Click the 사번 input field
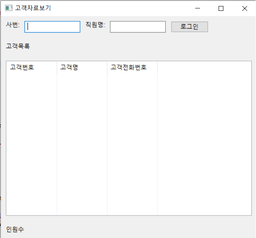 pyautogui.click(x=52, y=27)
